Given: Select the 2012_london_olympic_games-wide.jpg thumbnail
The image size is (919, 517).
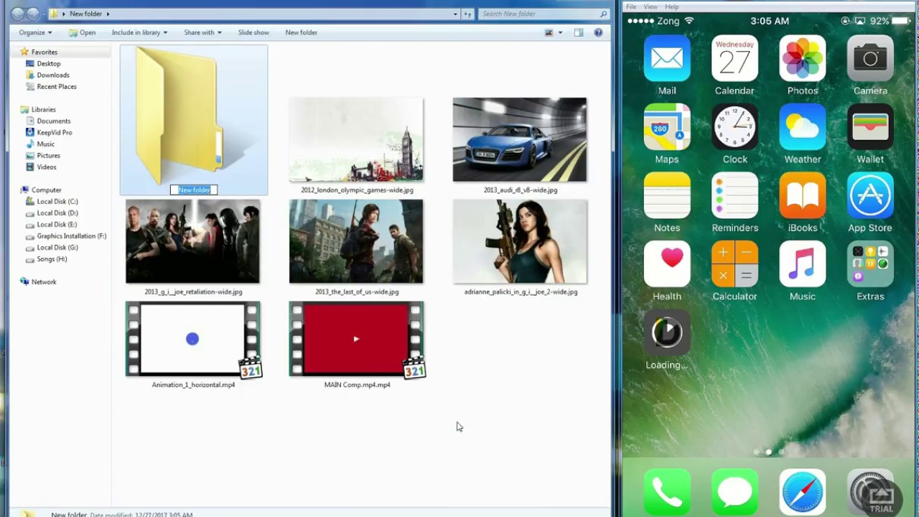Looking at the screenshot, I should [356, 139].
